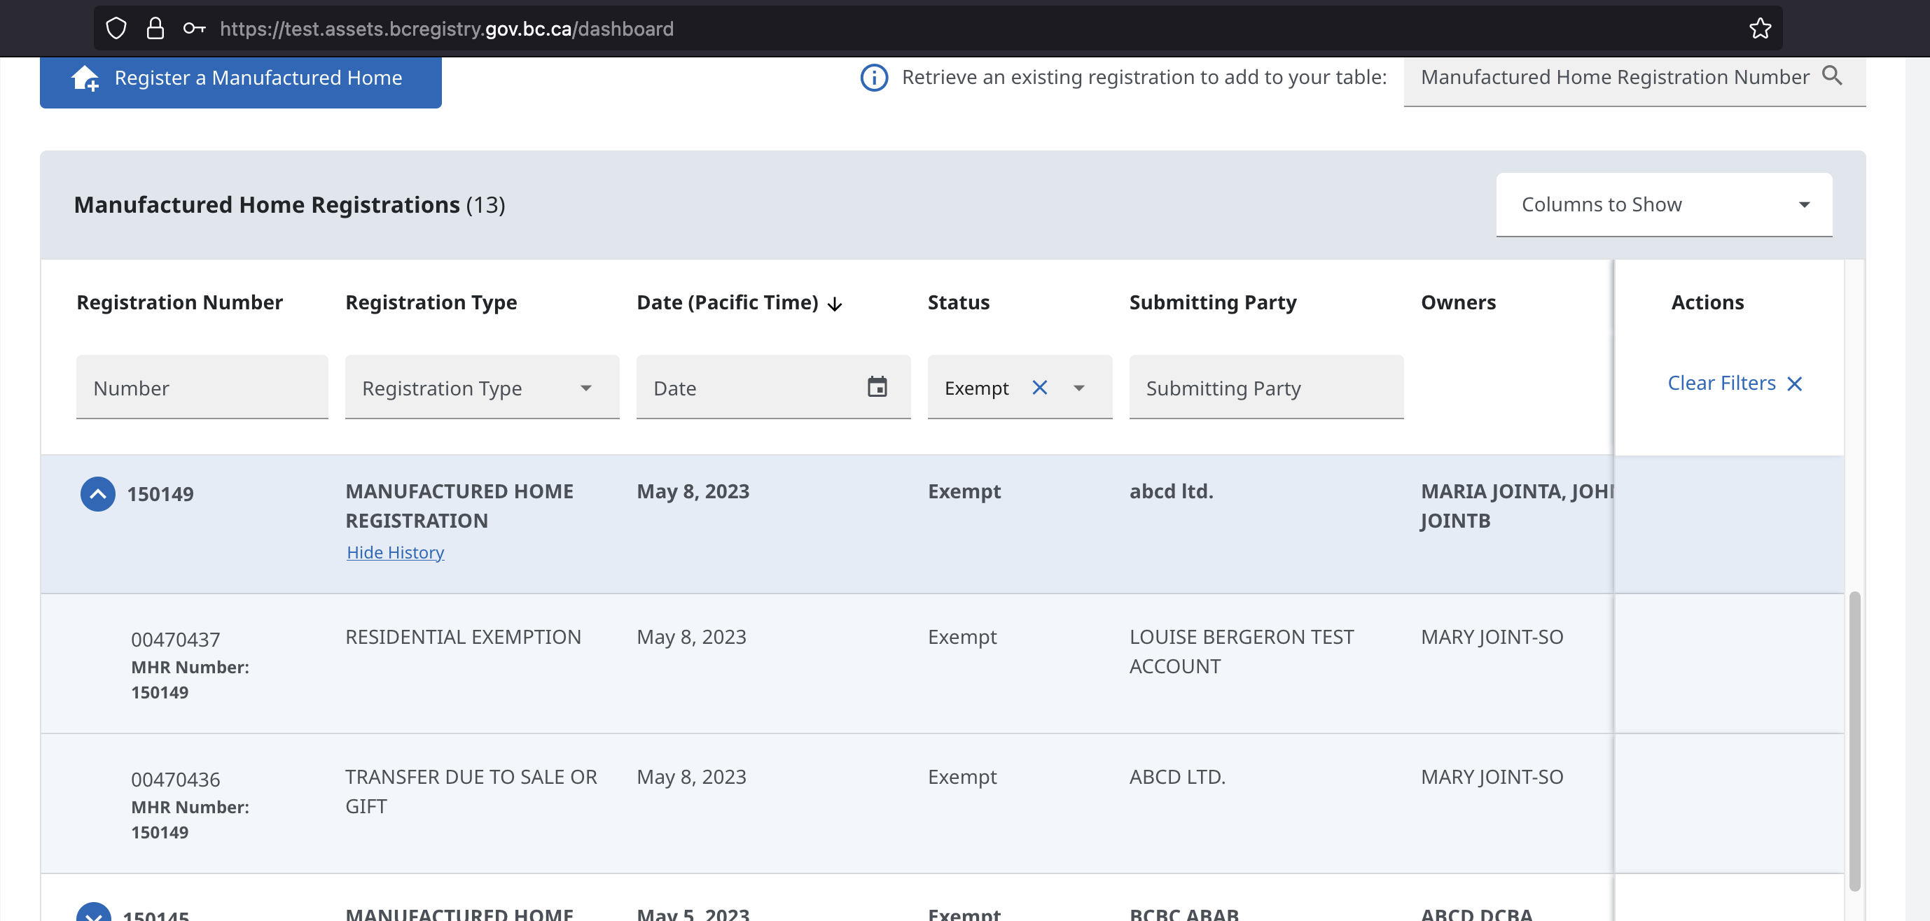
Task: Click Status column header
Action: tap(958, 302)
